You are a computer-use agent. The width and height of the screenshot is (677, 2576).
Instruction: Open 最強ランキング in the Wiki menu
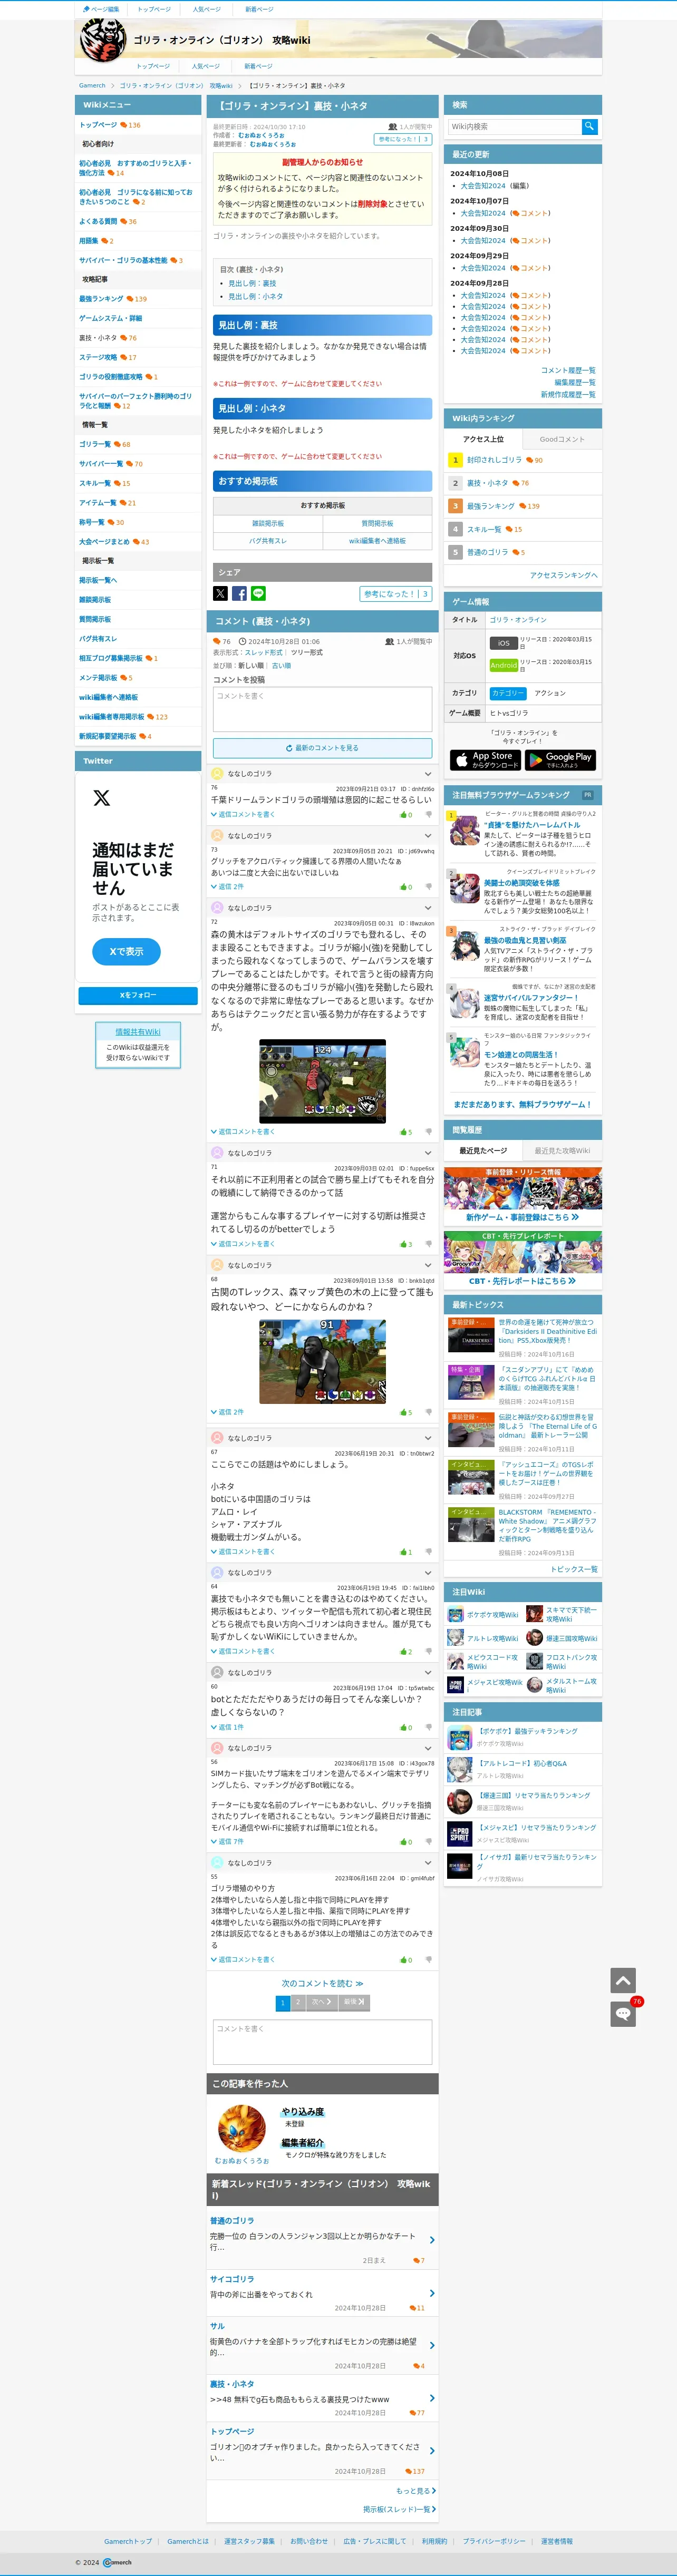pos(101,299)
